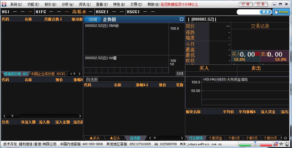Toggle 贡献点数 column sort order

click(x=53, y=19)
